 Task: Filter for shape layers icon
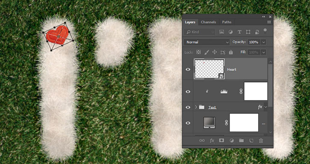tap(248, 32)
